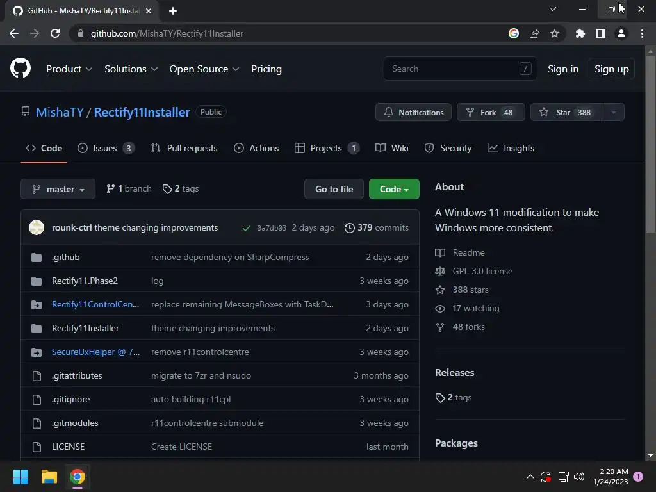
Task: Bookmark this page with the star icon
Action: tap(555, 33)
